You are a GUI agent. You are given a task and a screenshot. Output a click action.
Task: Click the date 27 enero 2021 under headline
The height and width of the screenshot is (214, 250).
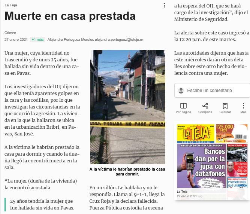pos(16,39)
